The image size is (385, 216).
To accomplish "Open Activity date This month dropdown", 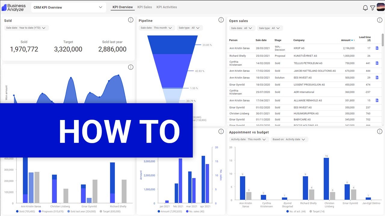I will pos(249,139).
